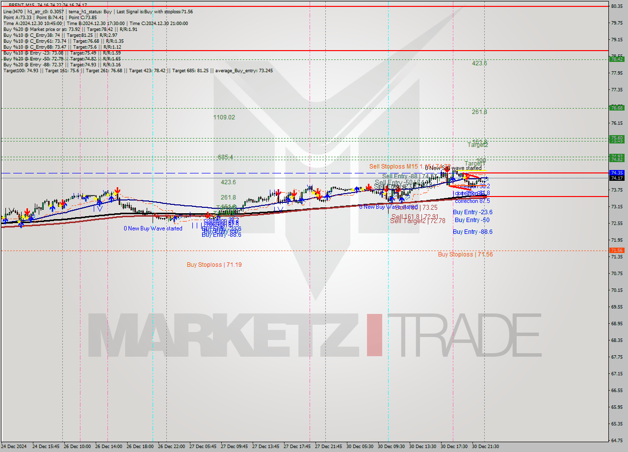Click the 64.75 price axis value

tap(617, 441)
